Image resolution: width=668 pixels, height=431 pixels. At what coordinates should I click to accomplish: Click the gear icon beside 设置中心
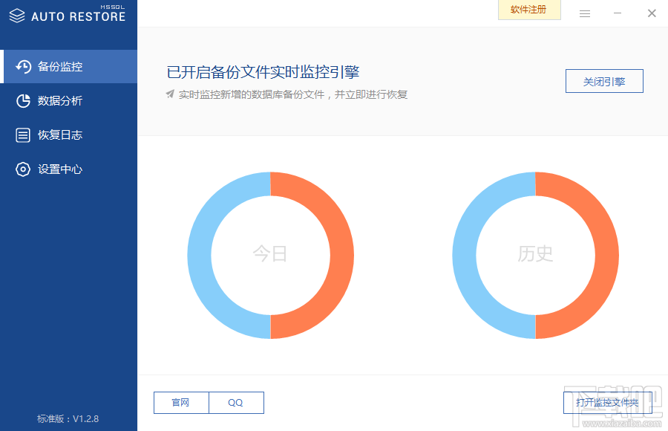point(23,169)
